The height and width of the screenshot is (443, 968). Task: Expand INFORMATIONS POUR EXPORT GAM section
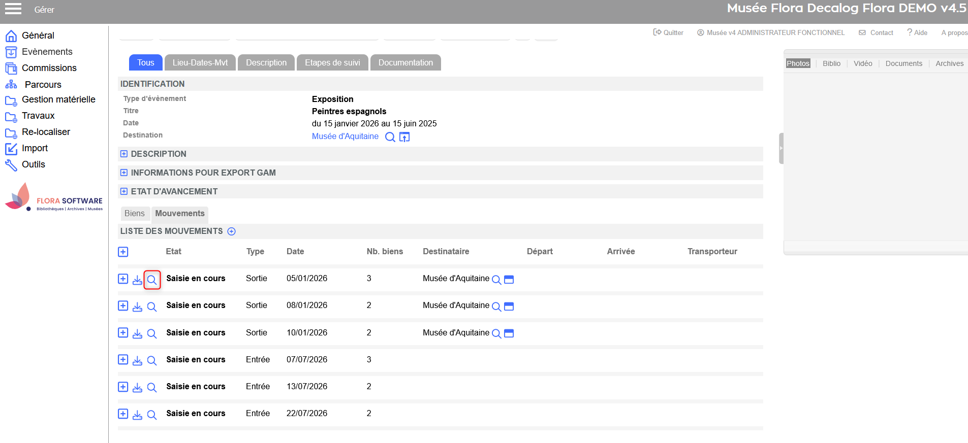tap(124, 173)
